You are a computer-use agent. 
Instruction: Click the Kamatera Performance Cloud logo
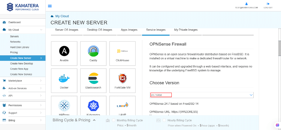pos(23,7)
